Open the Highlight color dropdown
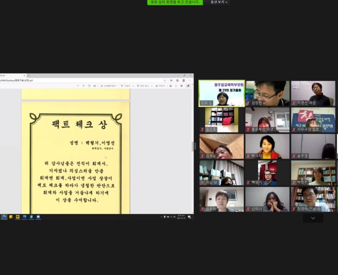The image size is (338, 275). coord(152,86)
